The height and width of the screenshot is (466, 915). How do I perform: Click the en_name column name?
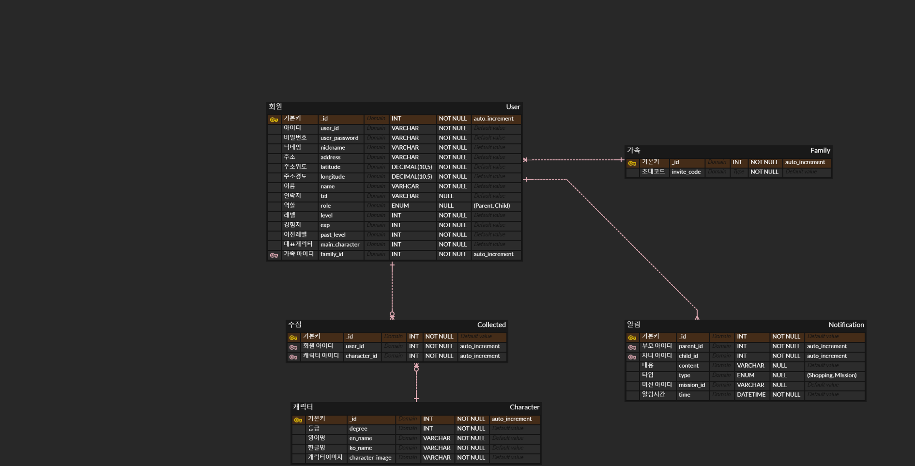(361, 438)
